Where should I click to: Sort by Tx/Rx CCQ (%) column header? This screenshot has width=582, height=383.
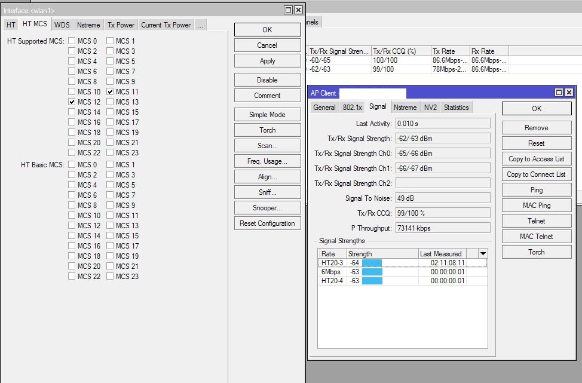click(401, 51)
